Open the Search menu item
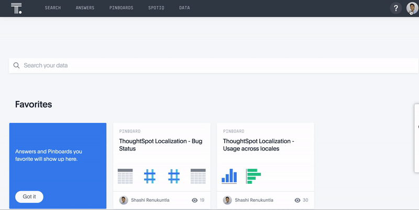 (53, 8)
